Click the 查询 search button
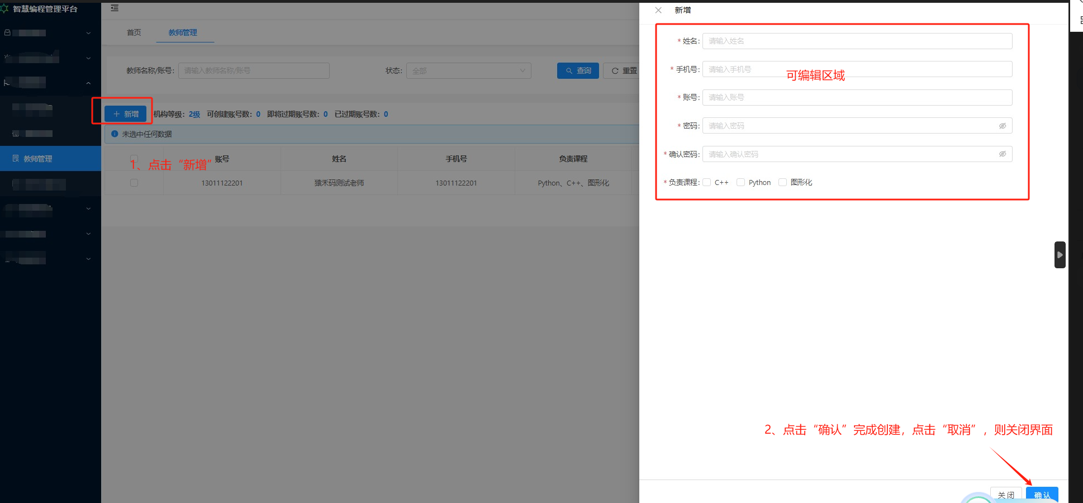Image resolution: width=1083 pixels, height=503 pixels. pyautogui.click(x=578, y=71)
